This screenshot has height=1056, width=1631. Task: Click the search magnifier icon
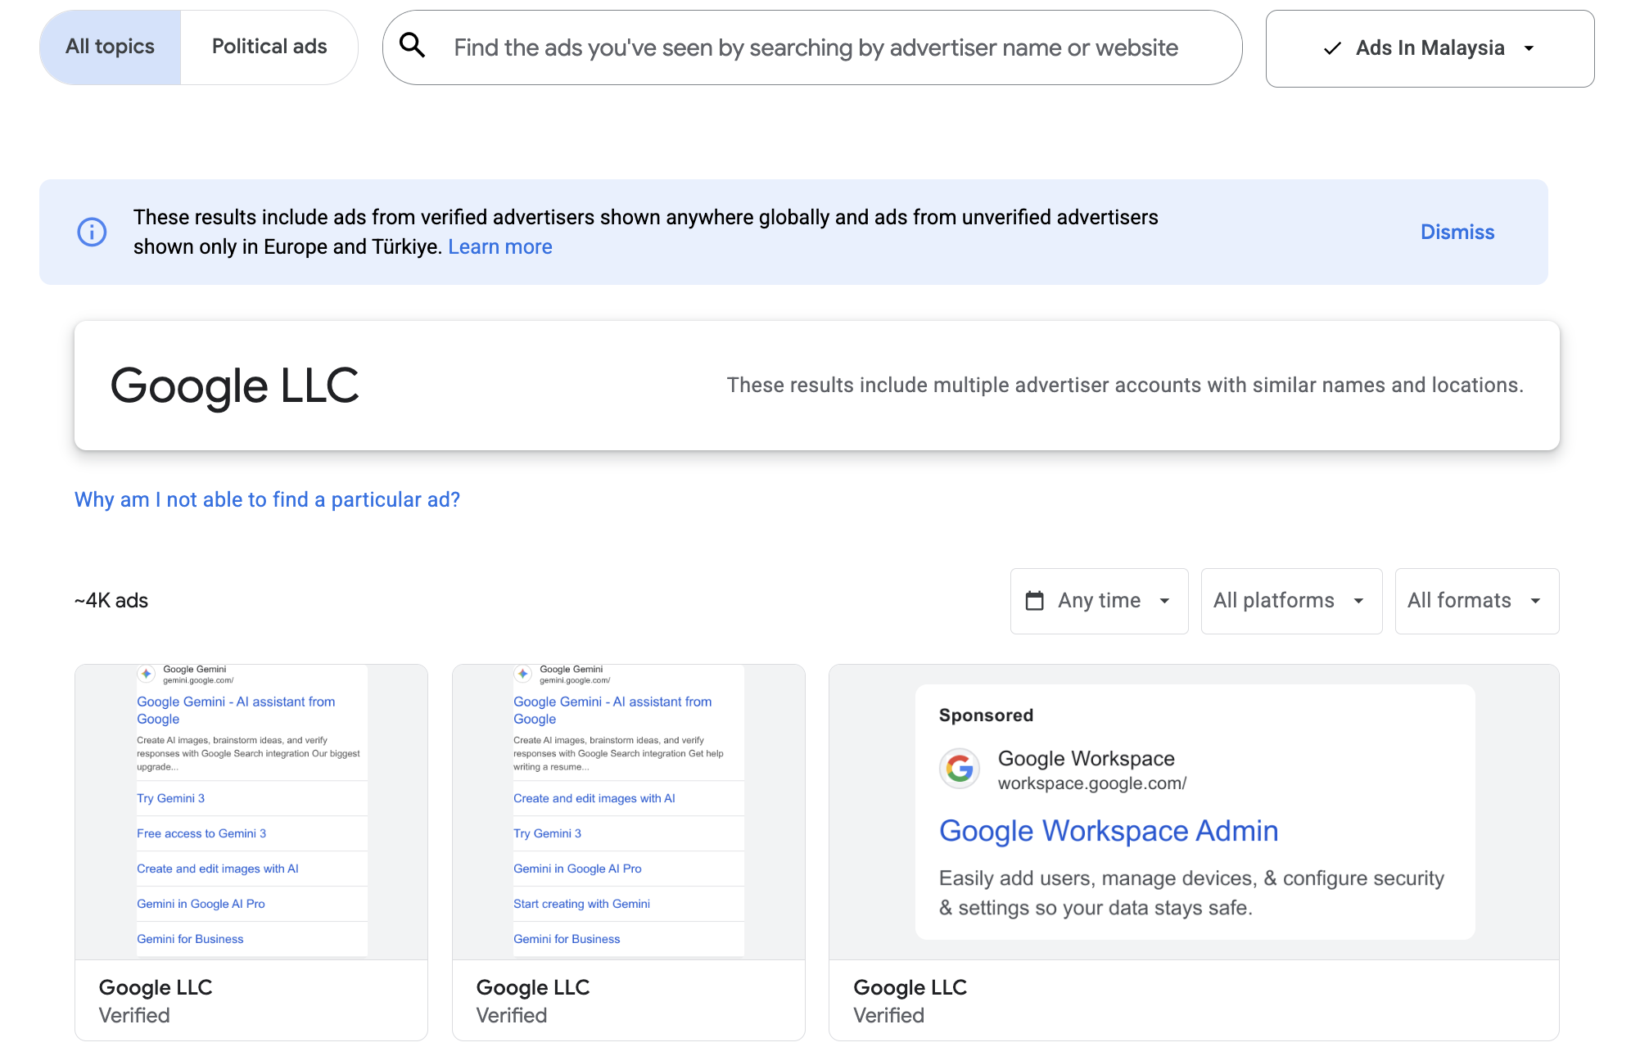[x=413, y=46]
